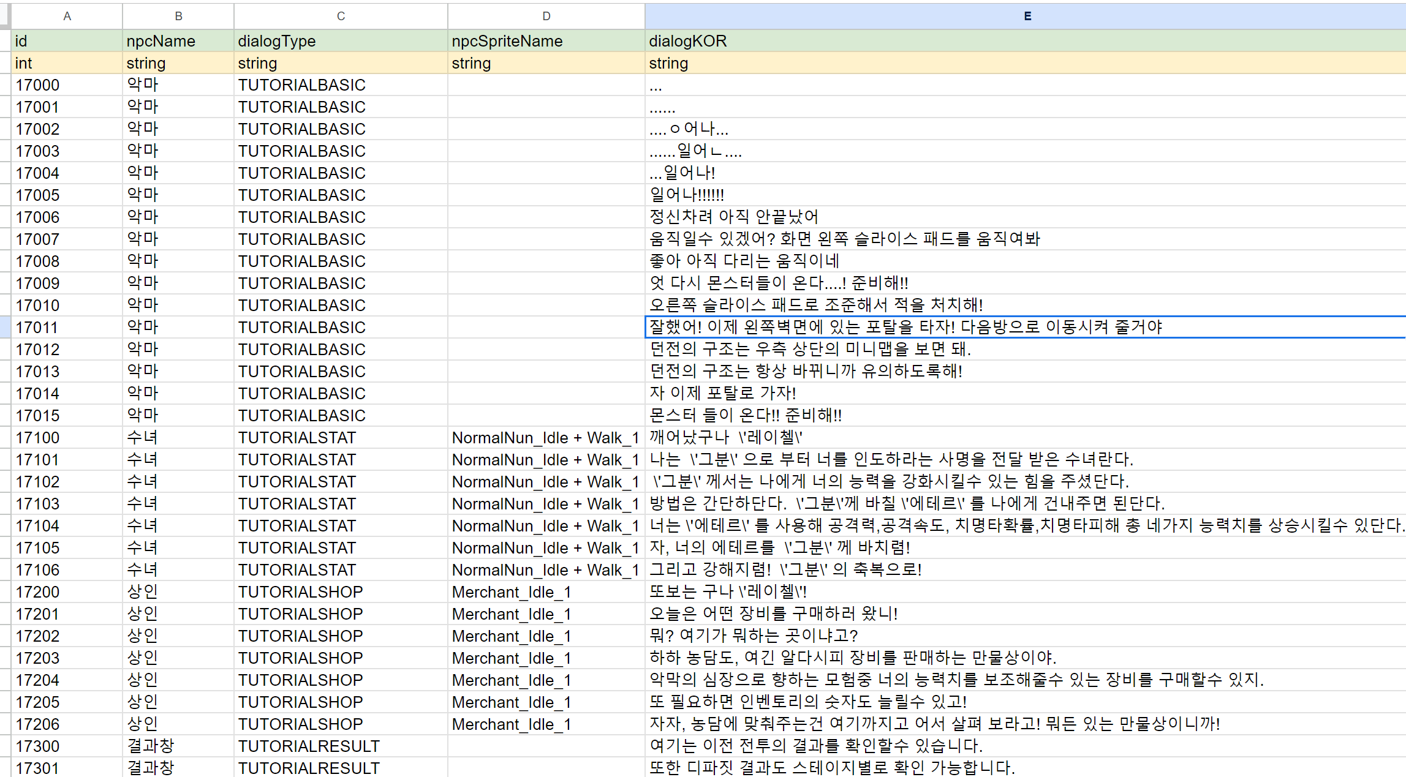The width and height of the screenshot is (1406, 777).
Task: Click the npcName header cell
Action: pos(161,41)
